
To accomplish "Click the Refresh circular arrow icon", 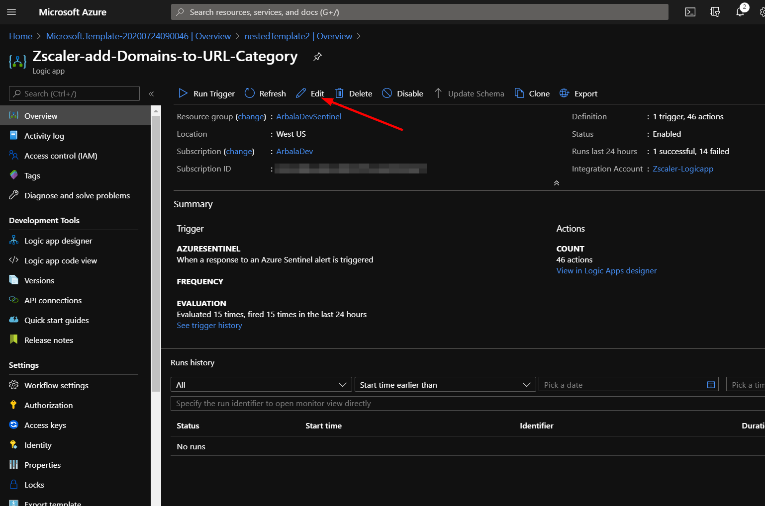I will [x=250, y=93].
